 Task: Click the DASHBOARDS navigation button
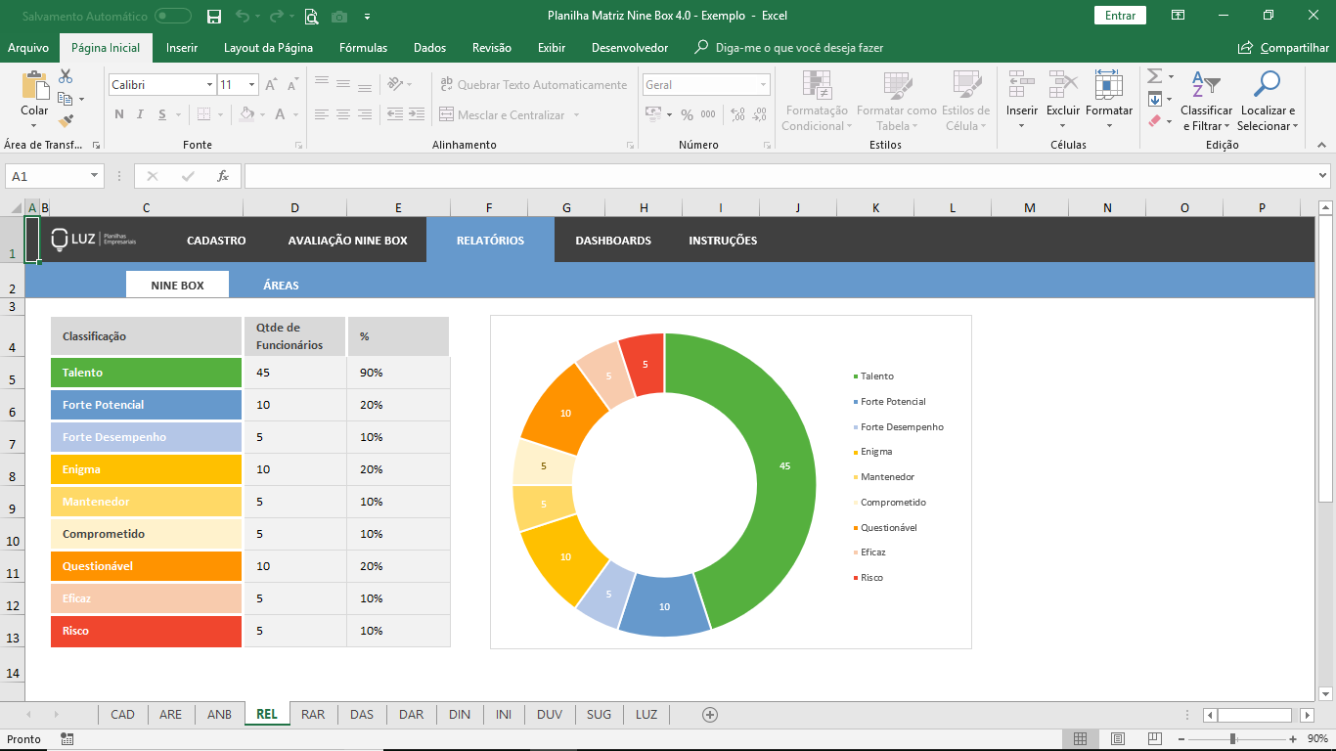[613, 241]
